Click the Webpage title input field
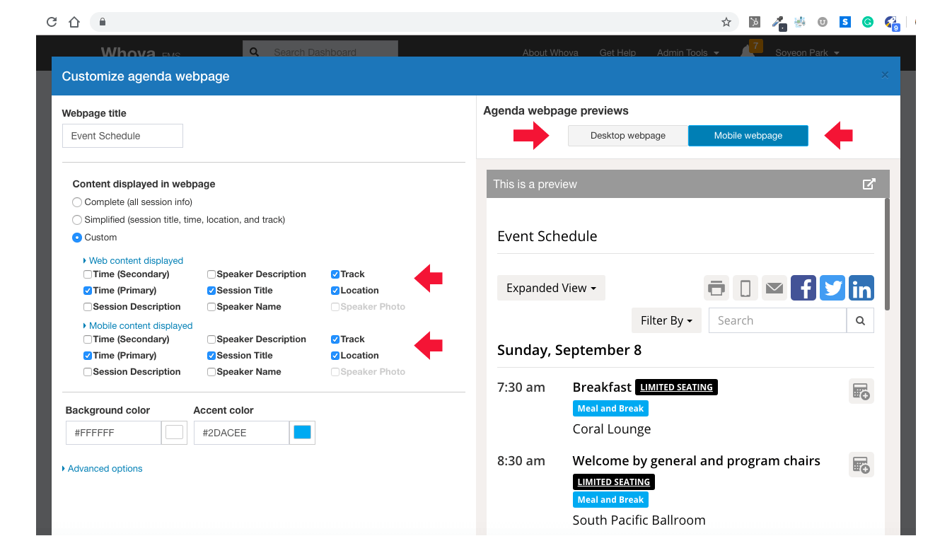The height and width of the screenshot is (536, 952). [122, 136]
